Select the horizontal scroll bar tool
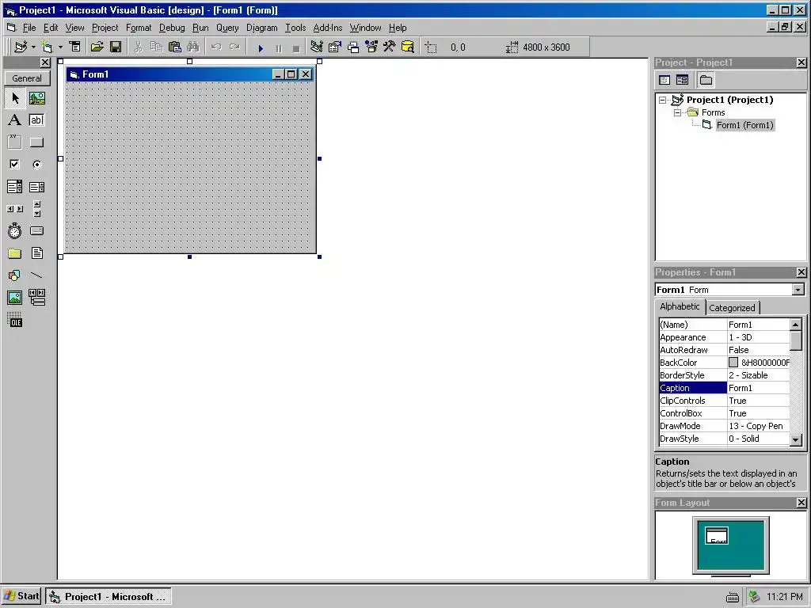811x608 pixels. pos(15,209)
